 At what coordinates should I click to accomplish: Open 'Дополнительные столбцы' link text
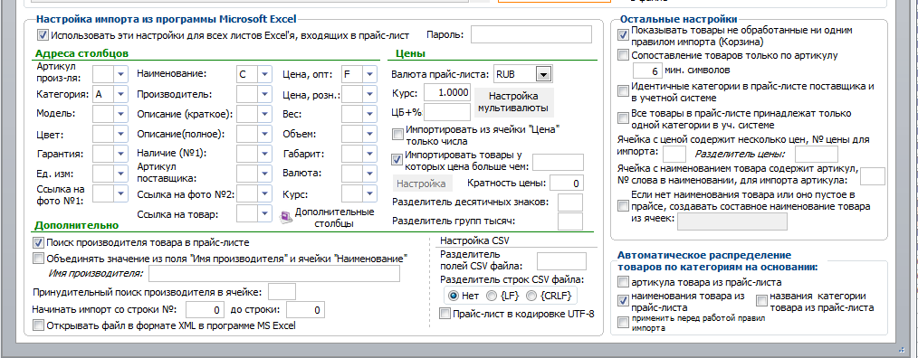pos(334,217)
